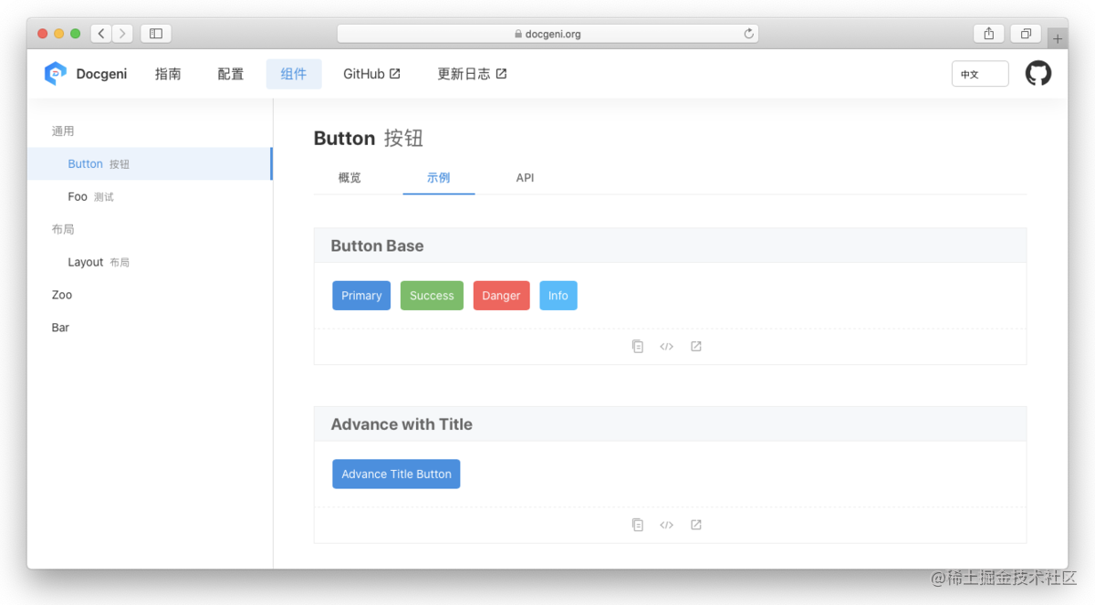The width and height of the screenshot is (1095, 605).
Task: Add a new Safari tab
Action: click(x=1057, y=38)
